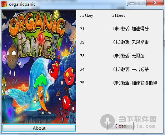Close the window with the X button

coord(155,3)
